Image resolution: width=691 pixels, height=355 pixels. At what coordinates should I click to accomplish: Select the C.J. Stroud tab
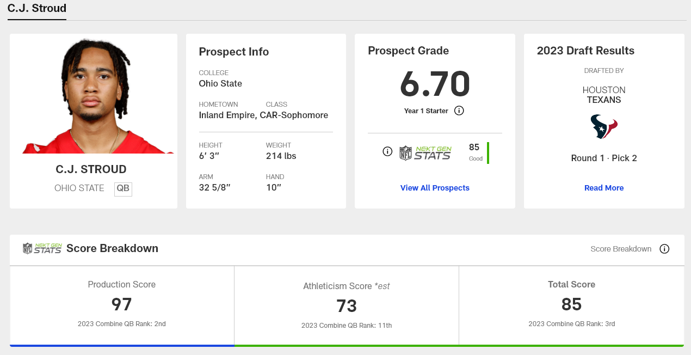tap(37, 9)
